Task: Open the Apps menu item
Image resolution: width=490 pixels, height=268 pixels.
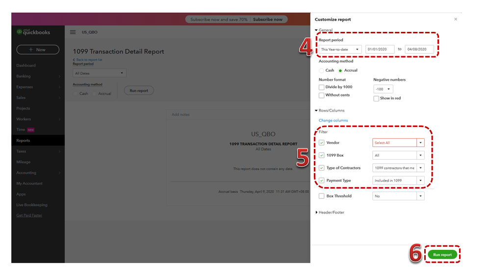Action: coord(21,194)
